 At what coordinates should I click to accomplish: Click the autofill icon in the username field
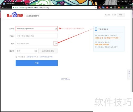tap(56, 29)
